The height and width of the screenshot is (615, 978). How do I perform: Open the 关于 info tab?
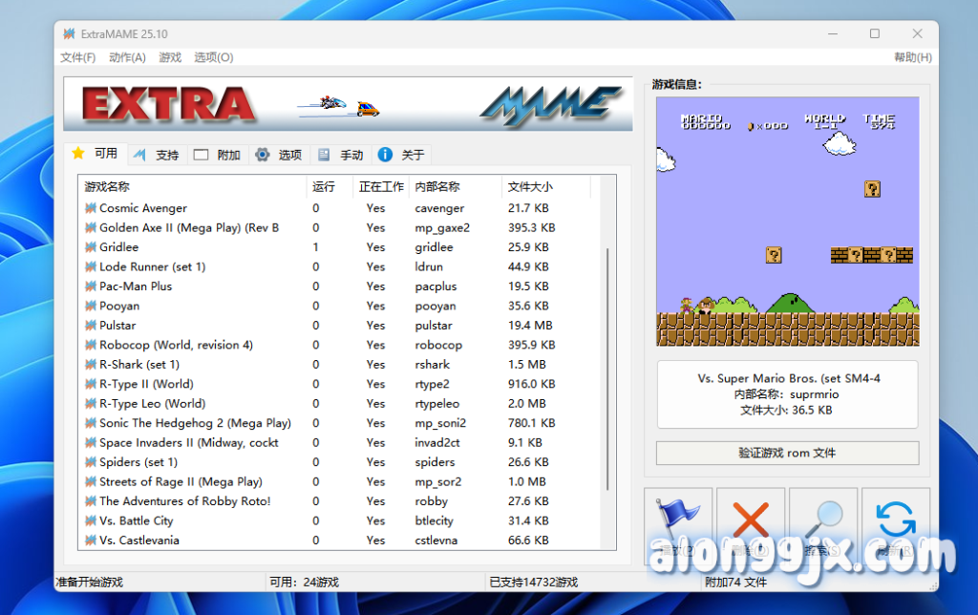[x=402, y=155]
